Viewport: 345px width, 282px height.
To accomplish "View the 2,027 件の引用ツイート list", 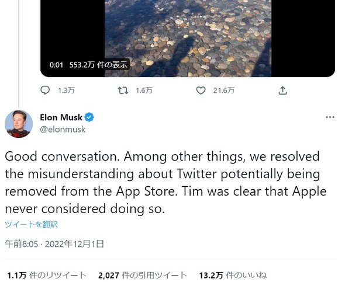I will pyautogui.click(x=143, y=275).
